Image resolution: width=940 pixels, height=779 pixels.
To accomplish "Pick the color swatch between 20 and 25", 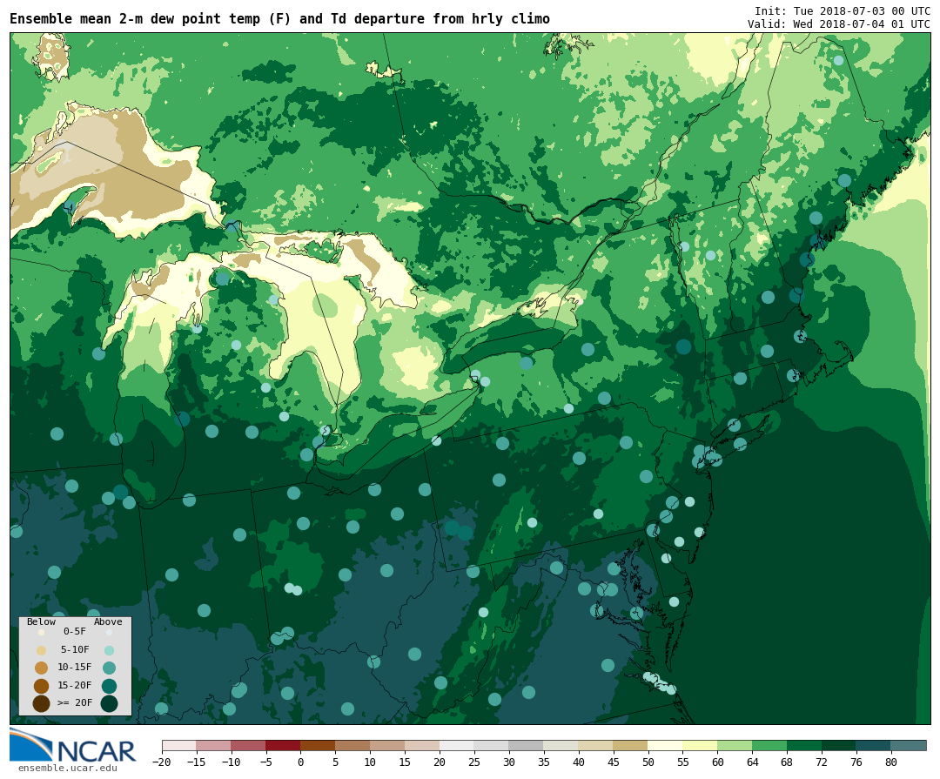I will pyautogui.click(x=458, y=745).
